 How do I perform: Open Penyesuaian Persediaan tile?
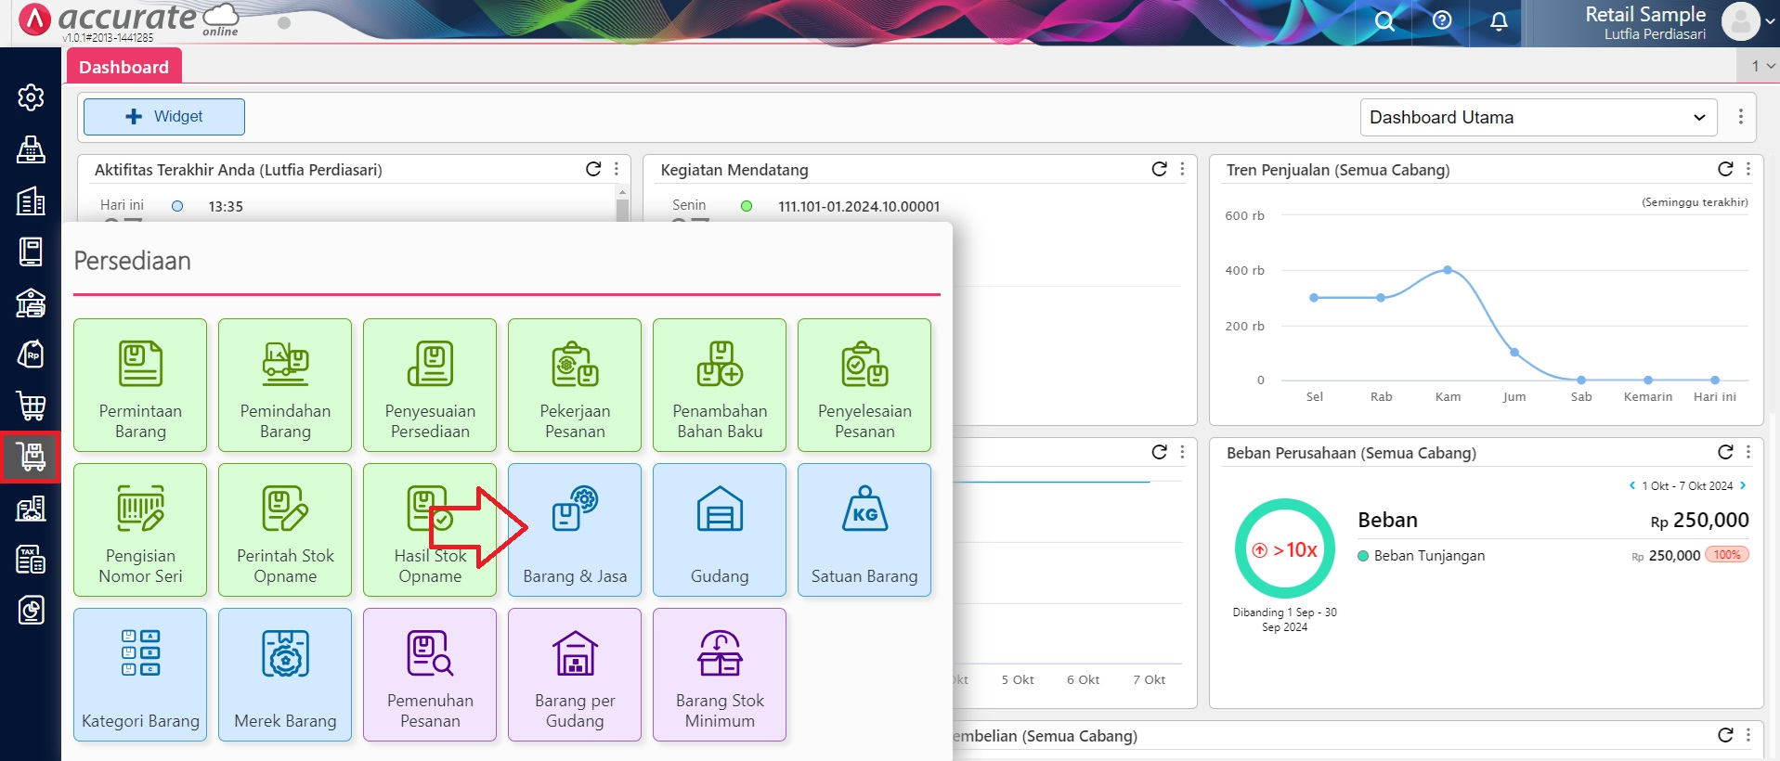430,385
